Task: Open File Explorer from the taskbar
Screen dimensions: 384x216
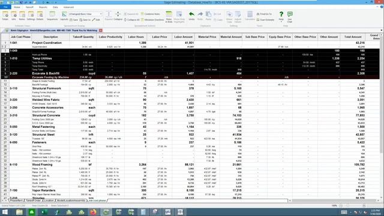Action: (19, 212)
